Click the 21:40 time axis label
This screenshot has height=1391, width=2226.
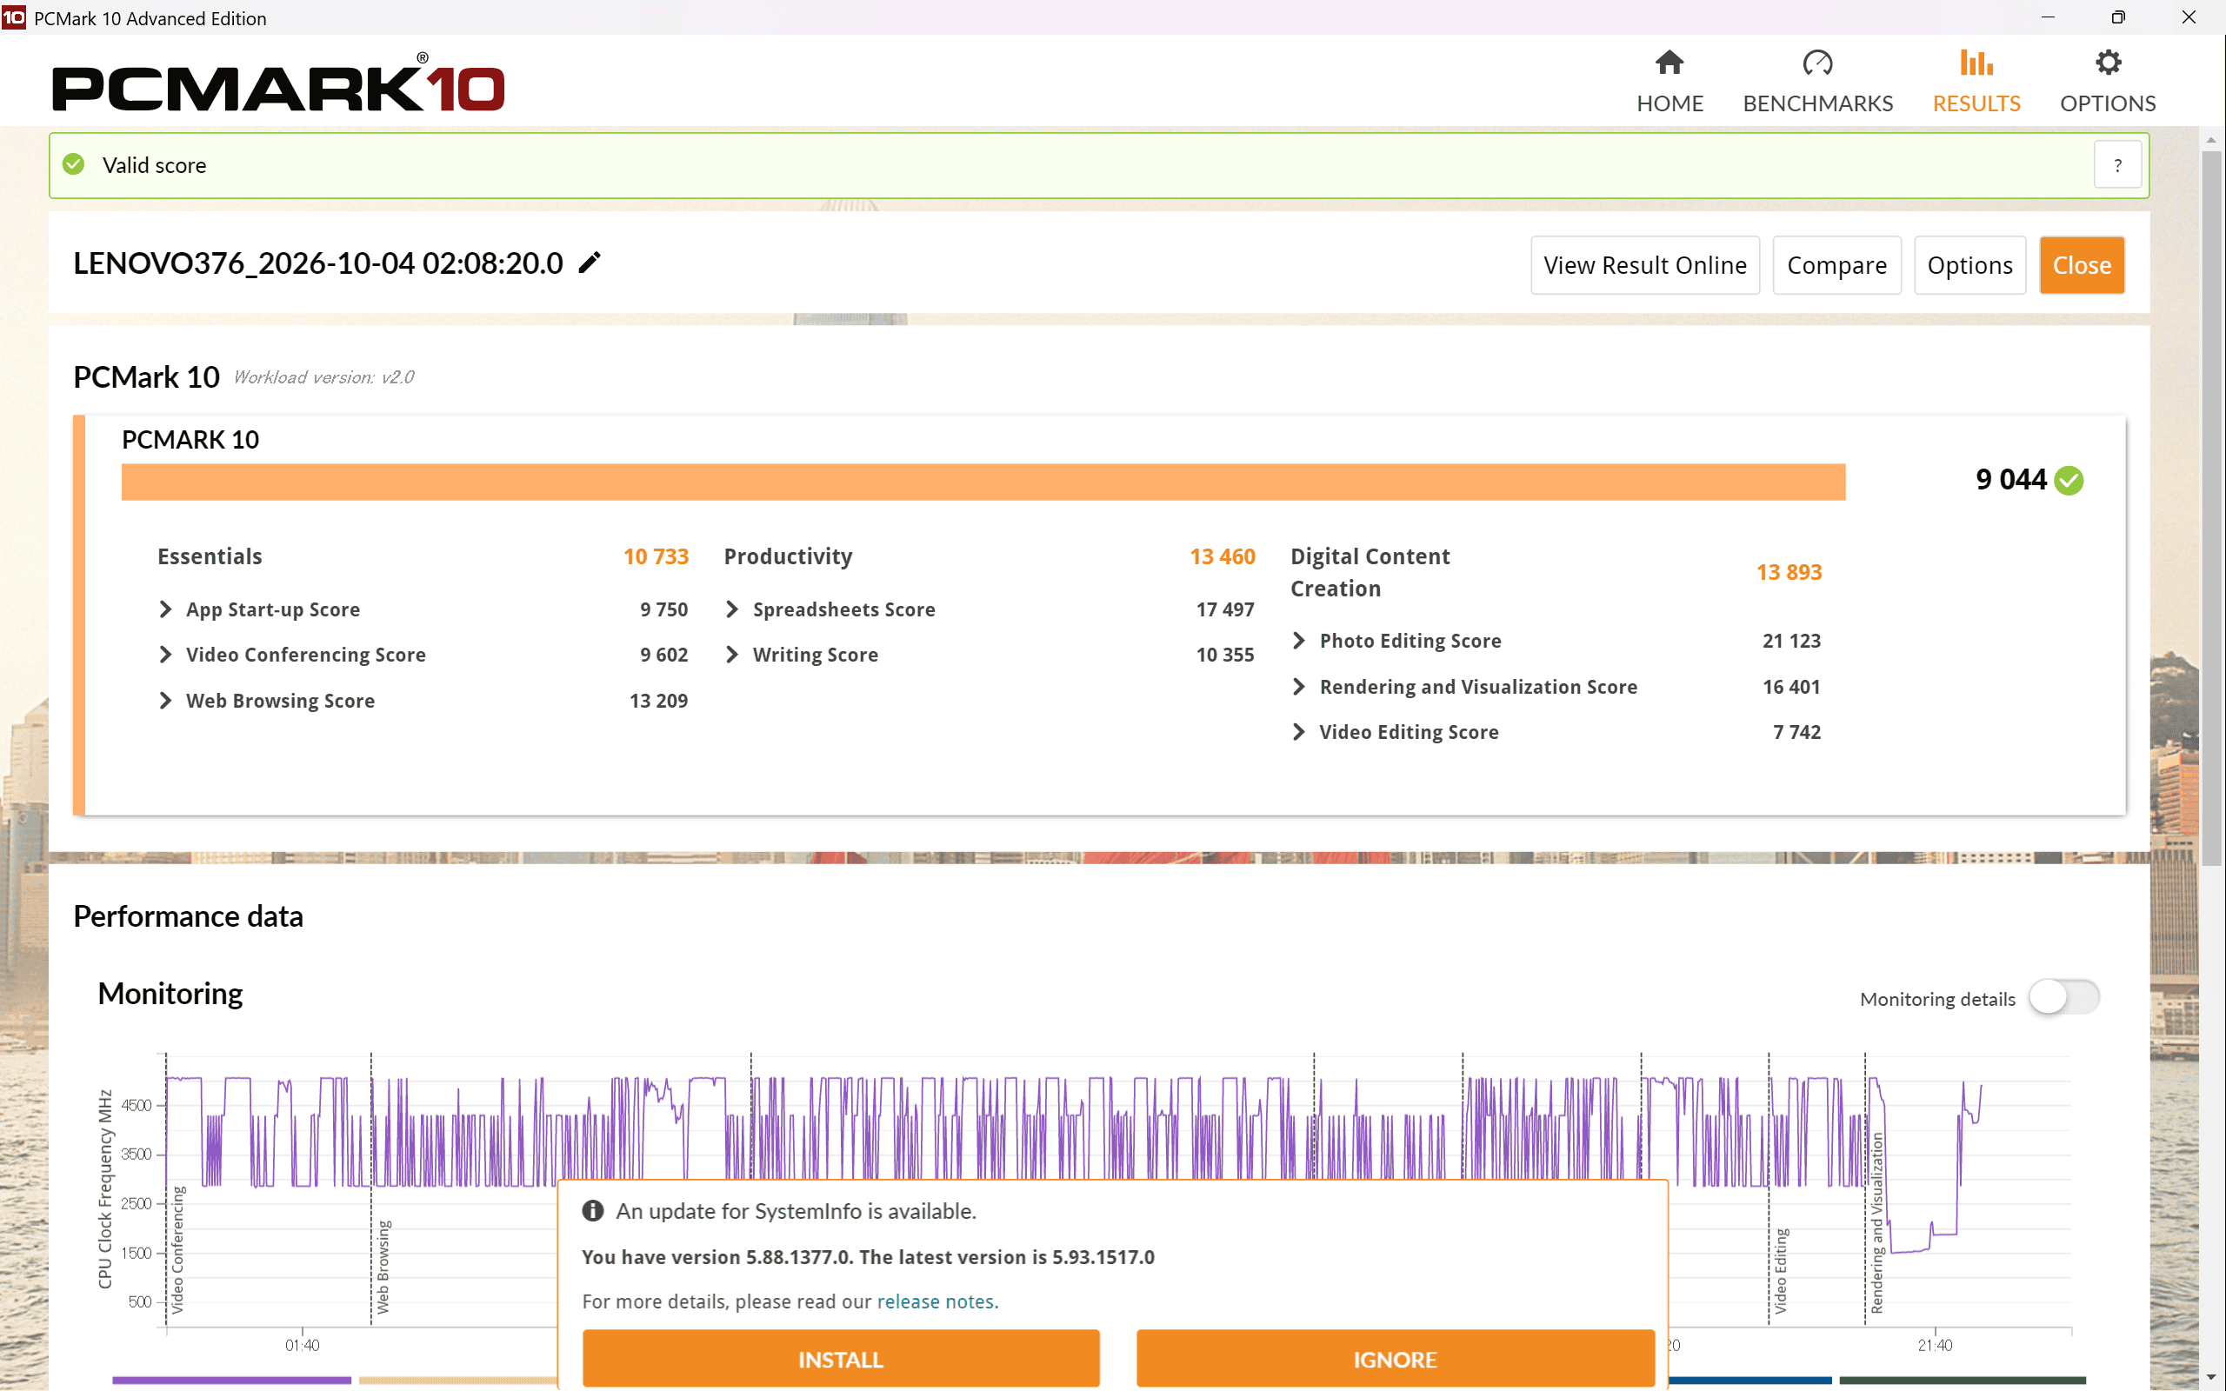1935,1345
